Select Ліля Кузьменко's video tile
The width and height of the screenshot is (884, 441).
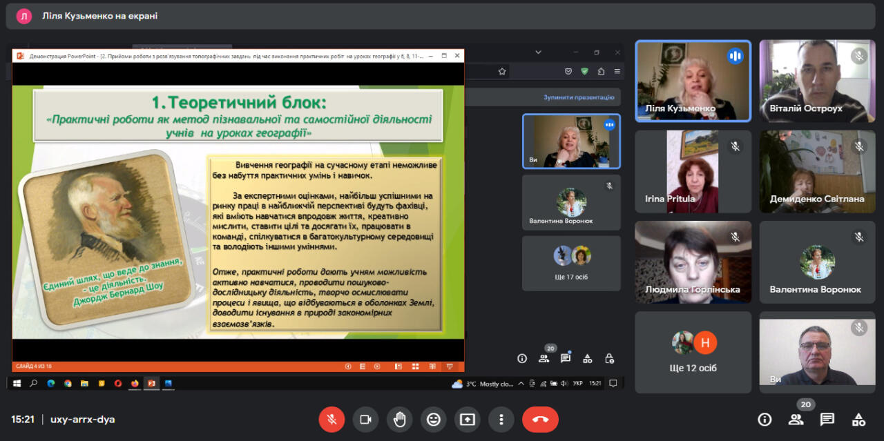[693, 81]
